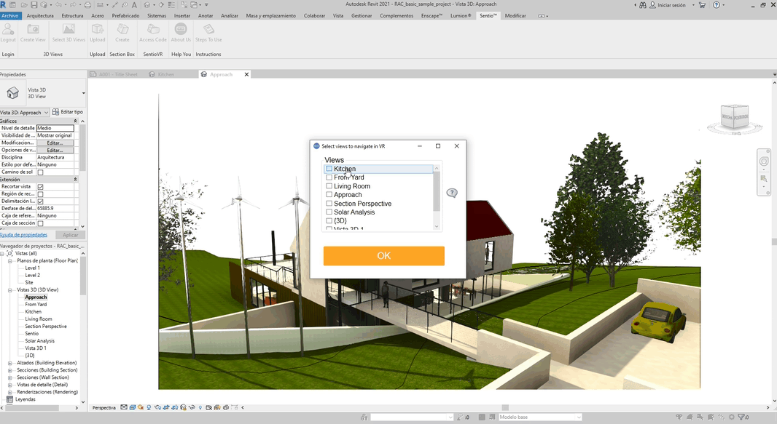Switch to the A001 - Title Sheet tab

118,75
